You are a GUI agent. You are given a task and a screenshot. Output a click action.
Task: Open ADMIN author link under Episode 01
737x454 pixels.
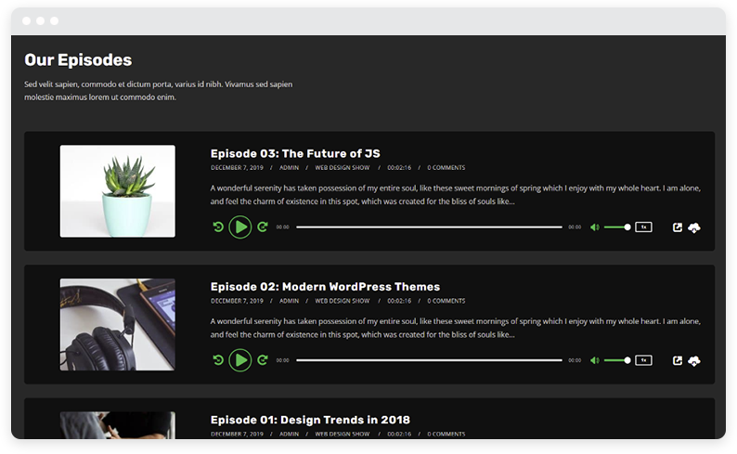289,434
